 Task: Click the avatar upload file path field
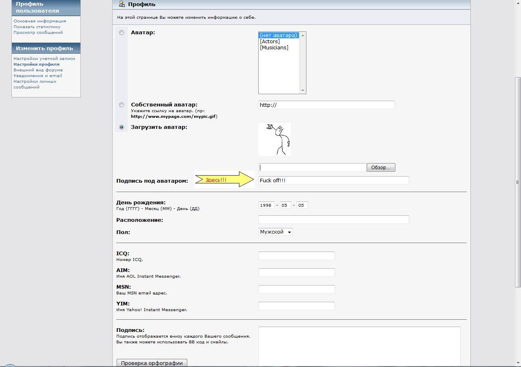click(312, 168)
